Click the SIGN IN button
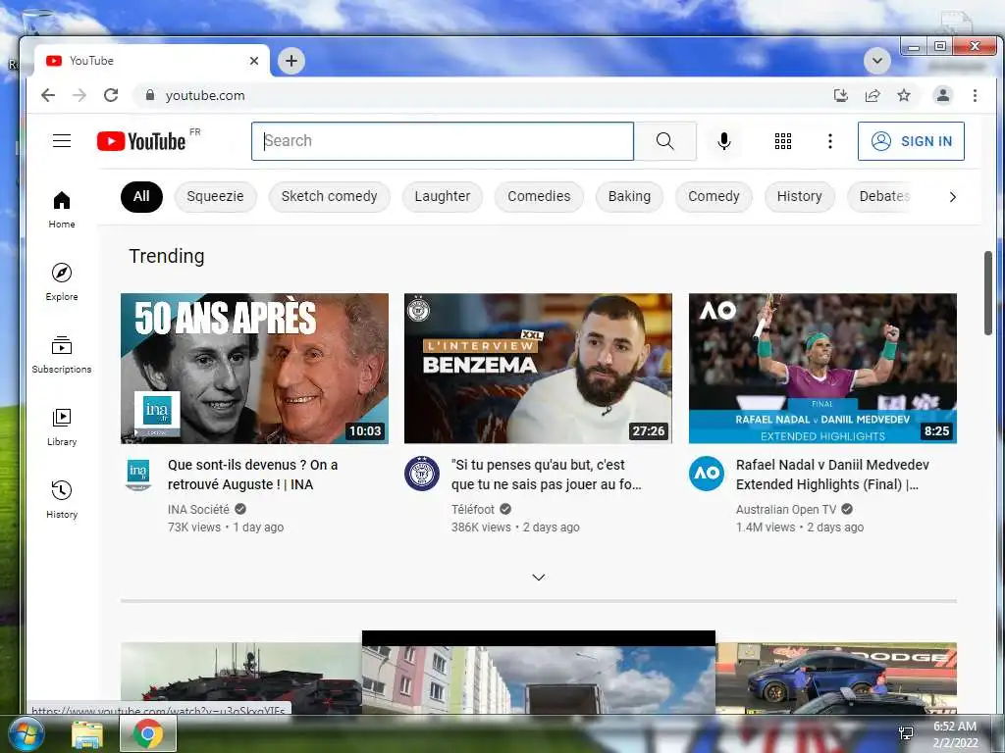 pos(911,141)
